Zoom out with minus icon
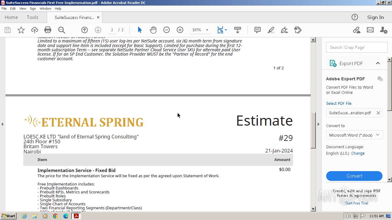 pyautogui.click(x=167, y=30)
